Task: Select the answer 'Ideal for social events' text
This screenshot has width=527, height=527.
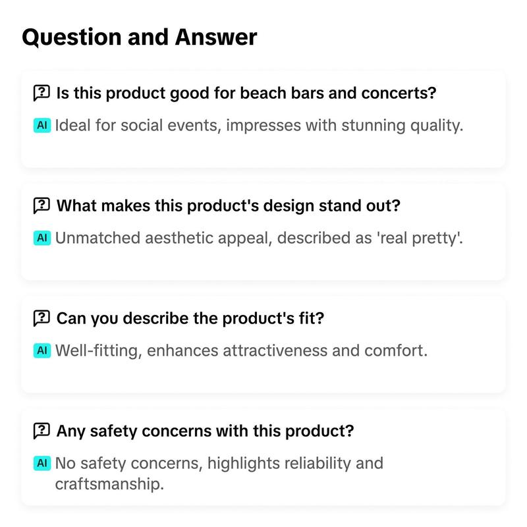Action: point(259,126)
